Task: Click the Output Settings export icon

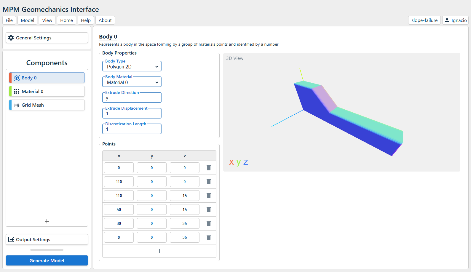Action: (x=11, y=239)
